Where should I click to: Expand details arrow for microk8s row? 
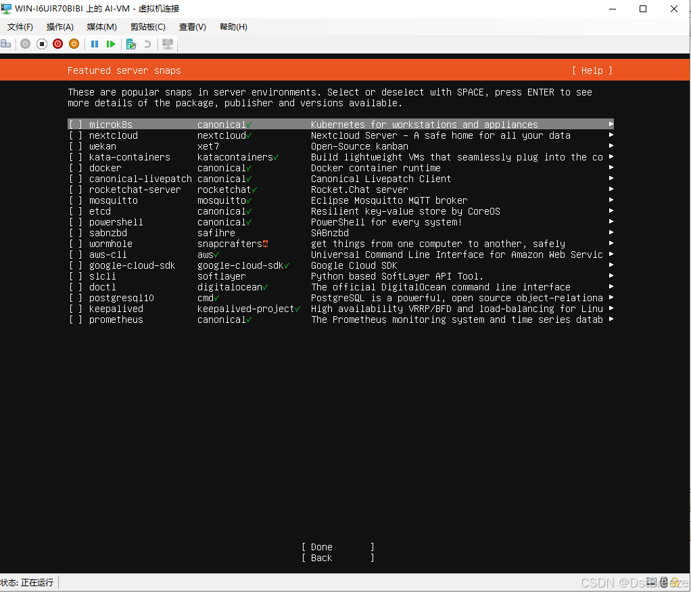click(x=611, y=124)
